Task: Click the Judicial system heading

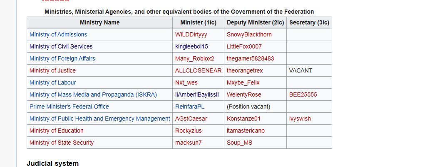Action: click(x=52, y=163)
